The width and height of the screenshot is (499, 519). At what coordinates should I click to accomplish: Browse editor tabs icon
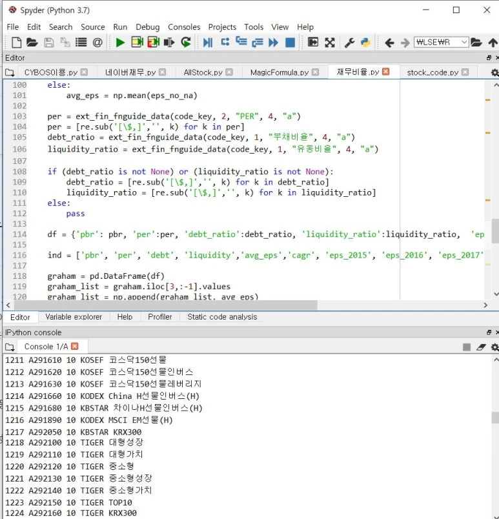(x=10, y=72)
